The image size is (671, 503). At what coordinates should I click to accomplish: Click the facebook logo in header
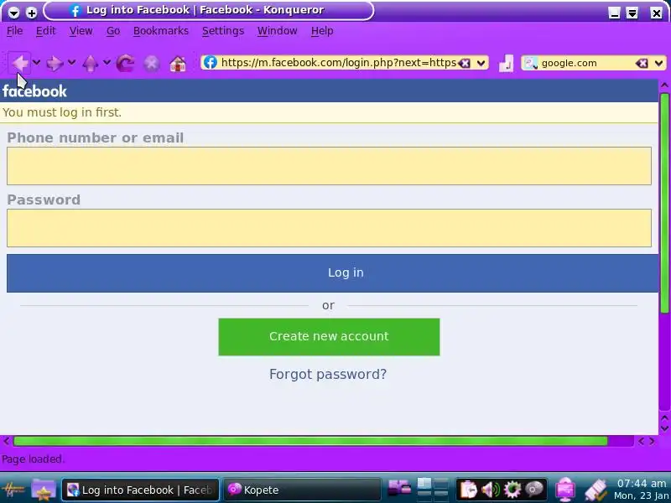coord(34,91)
